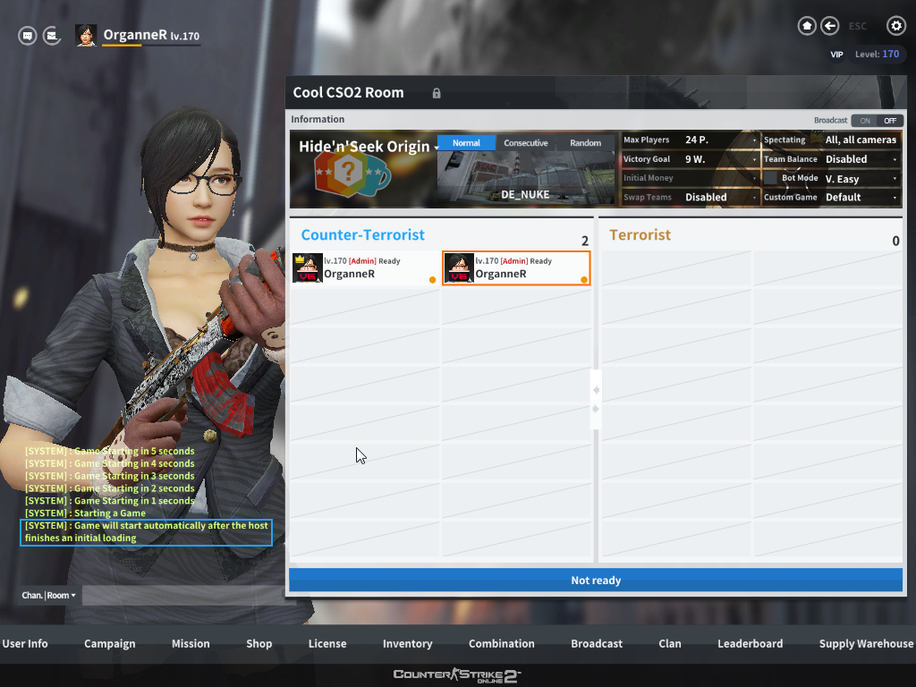Open Combination menu
Image resolution: width=916 pixels, height=687 pixels.
pyautogui.click(x=501, y=644)
